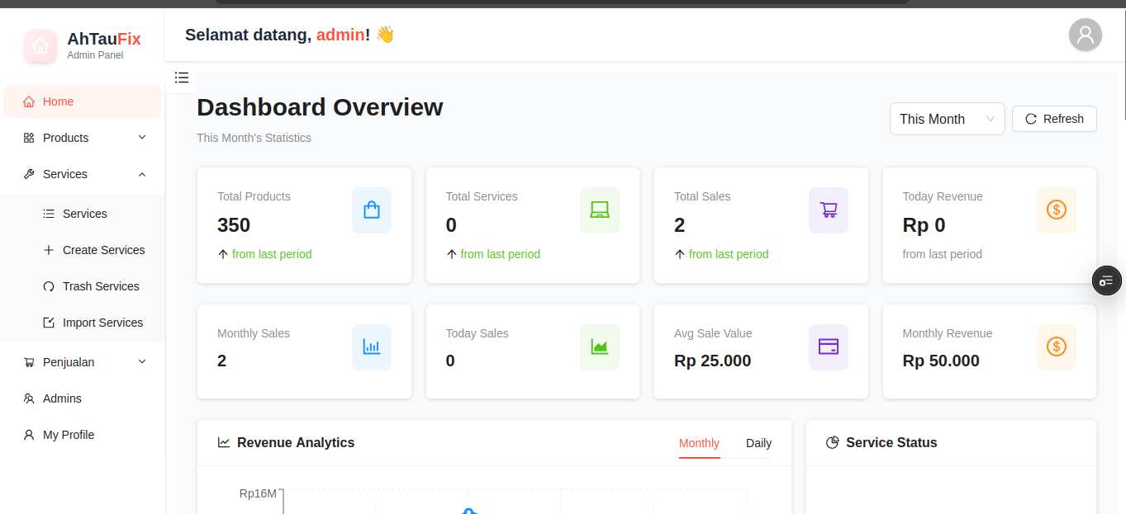Click the Total Sales cart icon
1126x514 pixels.
point(829,210)
